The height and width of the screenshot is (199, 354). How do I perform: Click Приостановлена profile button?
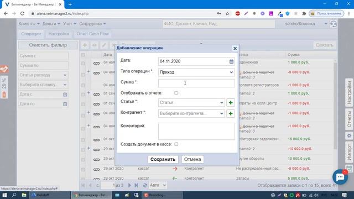coord(326,13)
